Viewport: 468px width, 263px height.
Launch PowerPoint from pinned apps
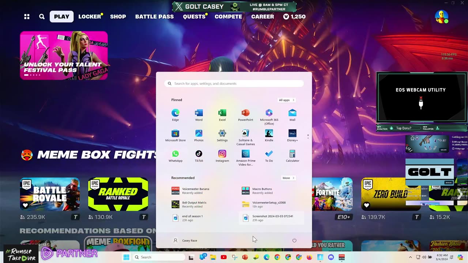246,115
